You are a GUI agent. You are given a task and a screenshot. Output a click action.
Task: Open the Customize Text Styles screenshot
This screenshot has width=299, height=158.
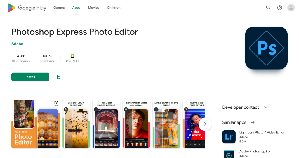[194, 124]
